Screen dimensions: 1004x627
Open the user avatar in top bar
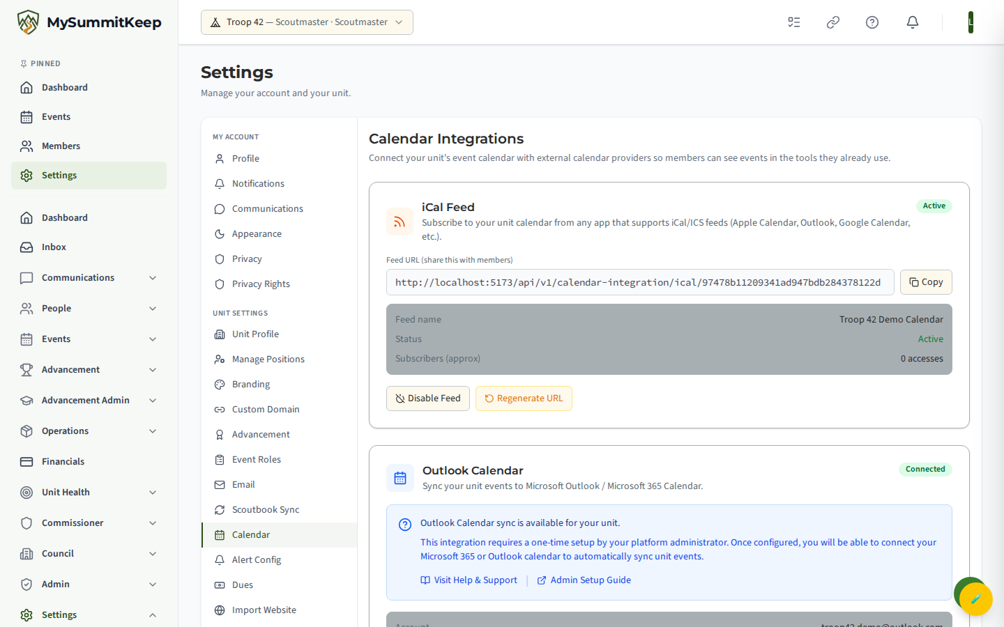click(x=971, y=22)
